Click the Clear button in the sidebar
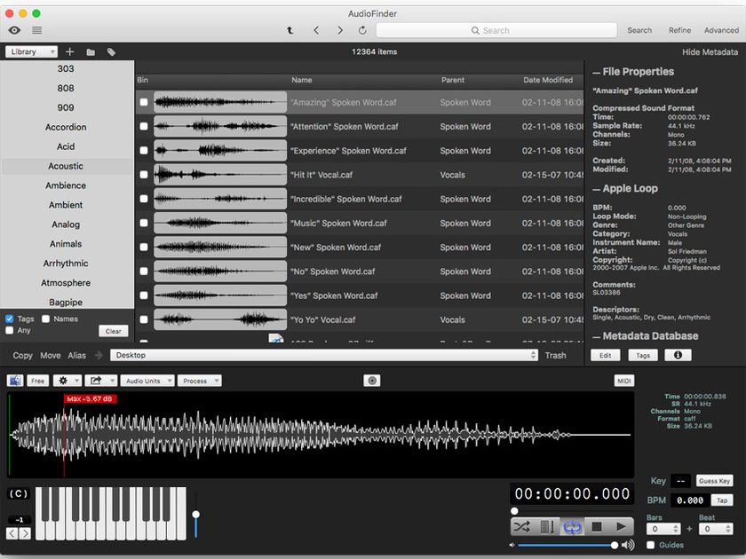 pos(113,330)
